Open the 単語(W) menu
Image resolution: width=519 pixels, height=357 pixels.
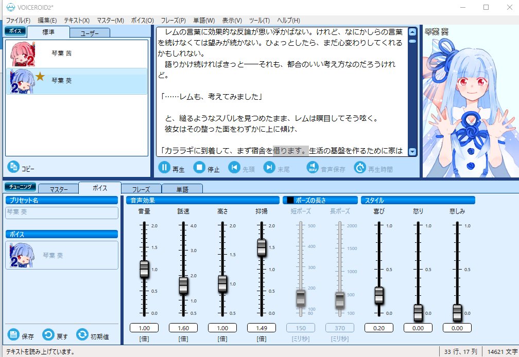[204, 21]
